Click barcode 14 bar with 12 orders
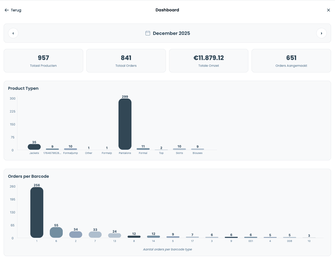This screenshot has height=259, width=335. click(x=153, y=237)
